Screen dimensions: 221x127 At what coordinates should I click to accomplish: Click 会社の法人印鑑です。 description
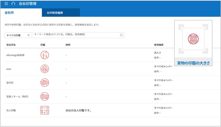click(x=79, y=110)
